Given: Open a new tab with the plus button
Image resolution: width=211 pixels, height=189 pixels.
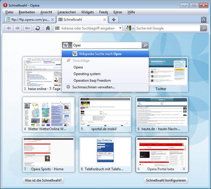Looking at the screenshot, I should click(114, 20).
